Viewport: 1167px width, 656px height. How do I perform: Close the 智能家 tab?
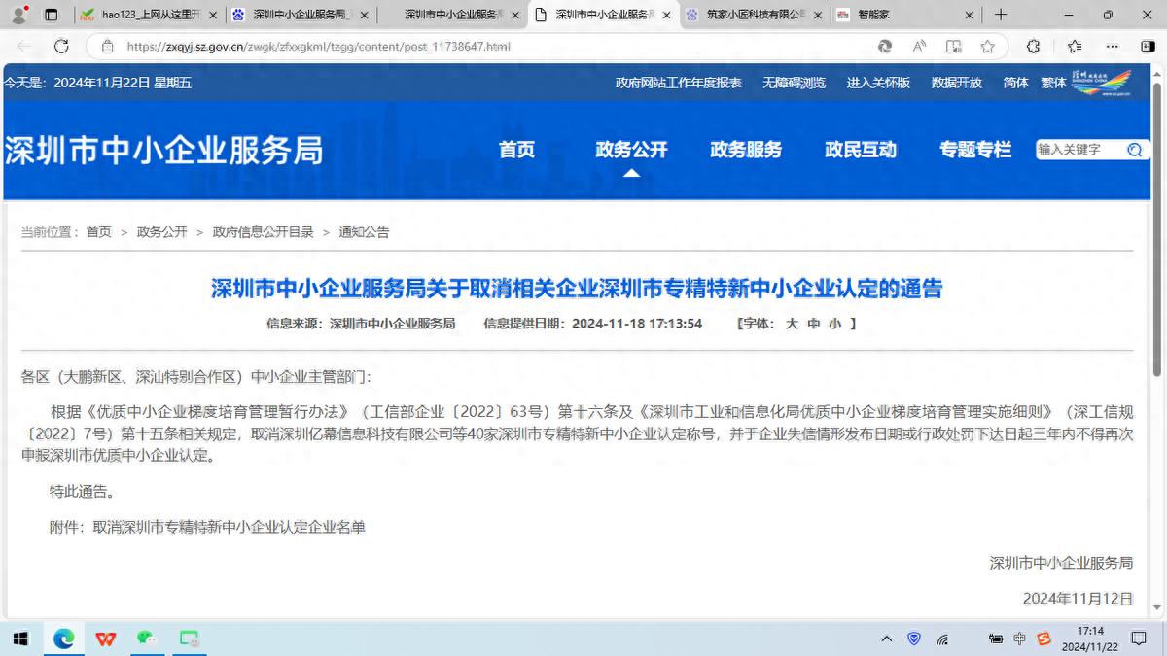970,15
